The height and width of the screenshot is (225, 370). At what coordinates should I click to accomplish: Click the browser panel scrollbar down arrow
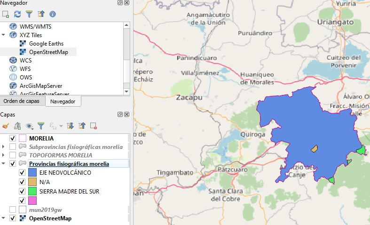(x=127, y=92)
